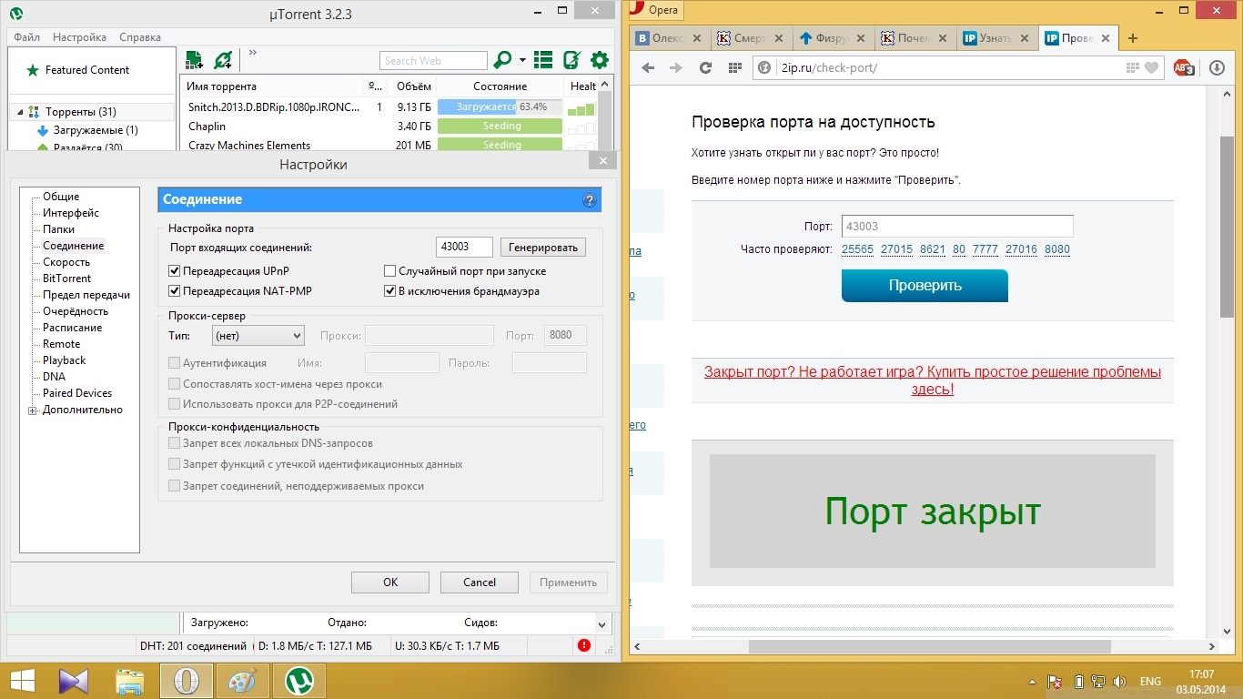Click the red network warning icon in status bar
This screenshot has width=1243, height=699.
click(584, 645)
